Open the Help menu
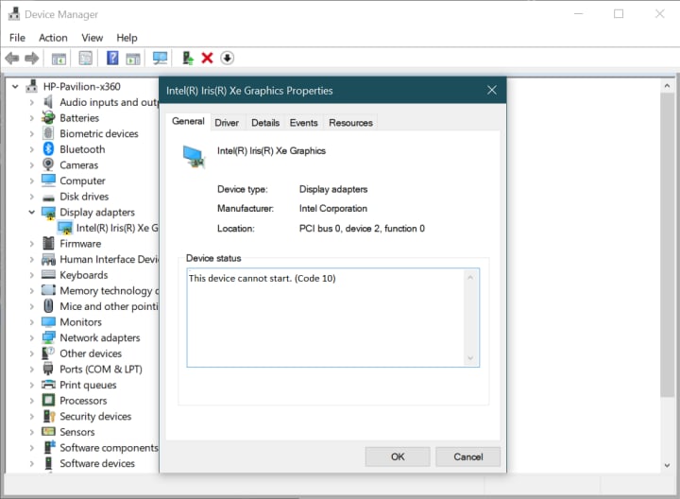Viewport: 680px width, 499px height. click(127, 38)
